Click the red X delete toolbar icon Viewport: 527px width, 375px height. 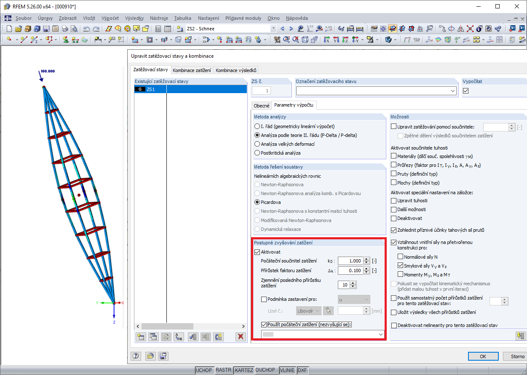tap(469, 29)
